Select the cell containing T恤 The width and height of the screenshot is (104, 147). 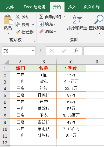(x=44, y=75)
